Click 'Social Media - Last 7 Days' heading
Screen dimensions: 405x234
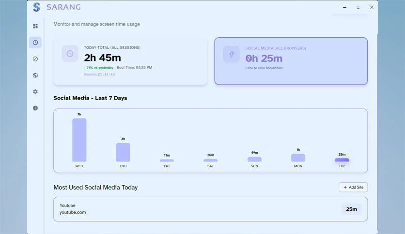click(91, 98)
